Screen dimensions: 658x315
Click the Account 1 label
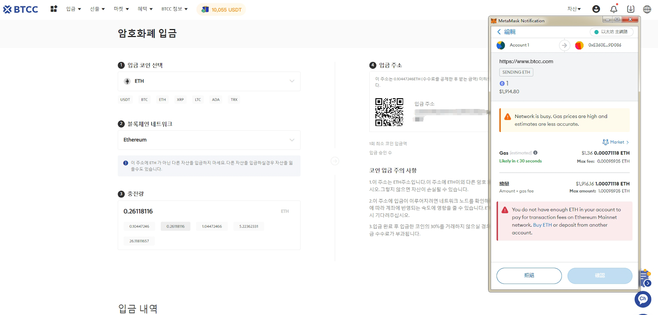pos(519,45)
